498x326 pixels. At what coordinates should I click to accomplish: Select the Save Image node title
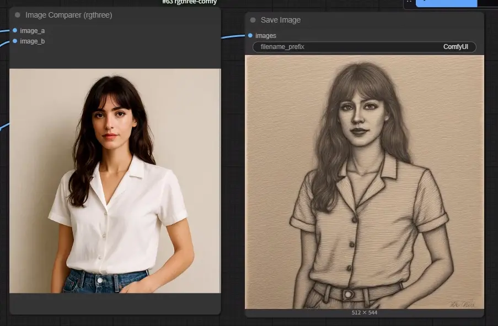coord(281,20)
